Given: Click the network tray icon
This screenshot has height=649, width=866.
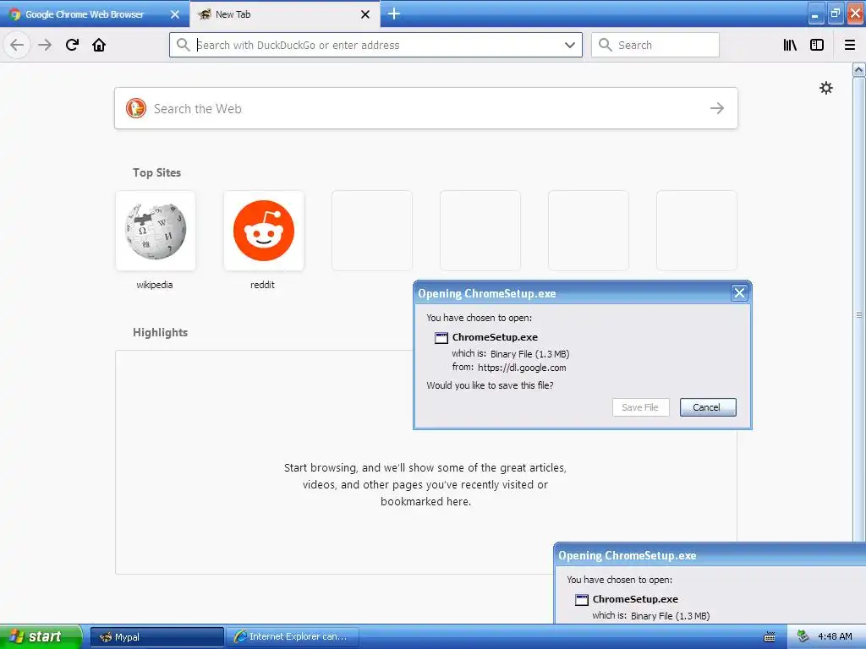Looking at the screenshot, I should pos(803,636).
